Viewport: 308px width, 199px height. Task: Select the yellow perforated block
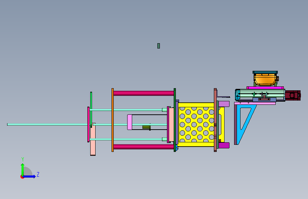[196, 125]
